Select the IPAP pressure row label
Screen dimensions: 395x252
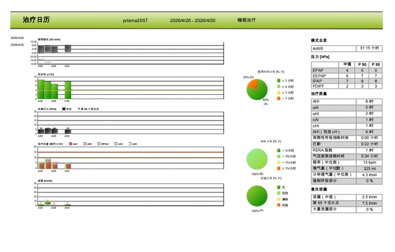(x=317, y=81)
